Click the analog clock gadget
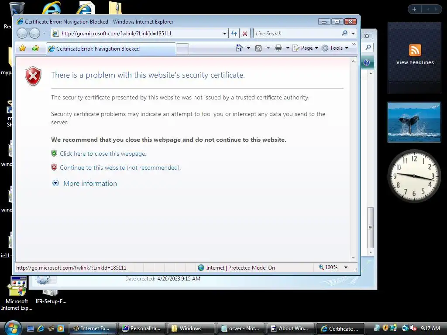The width and height of the screenshot is (447, 335). pyautogui.click(x=414, y=176)
